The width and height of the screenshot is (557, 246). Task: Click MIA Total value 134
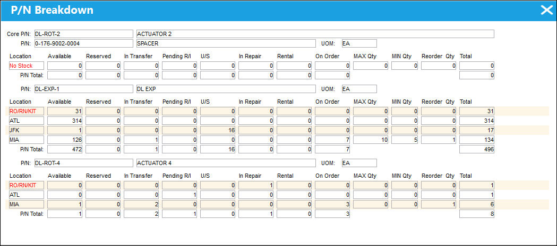pos(477,140)
